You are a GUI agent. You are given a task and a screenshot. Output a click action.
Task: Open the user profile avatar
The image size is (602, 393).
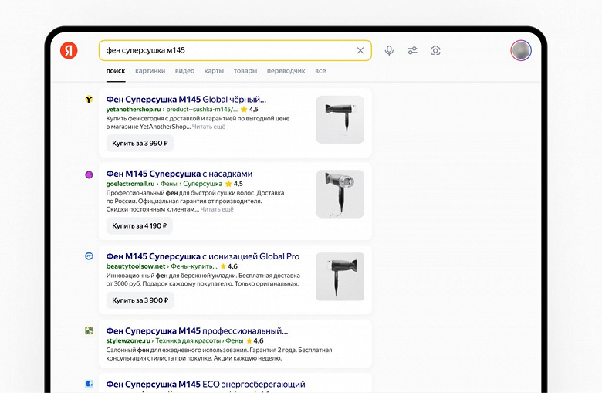pyautogui.click(x=521, y=50)
